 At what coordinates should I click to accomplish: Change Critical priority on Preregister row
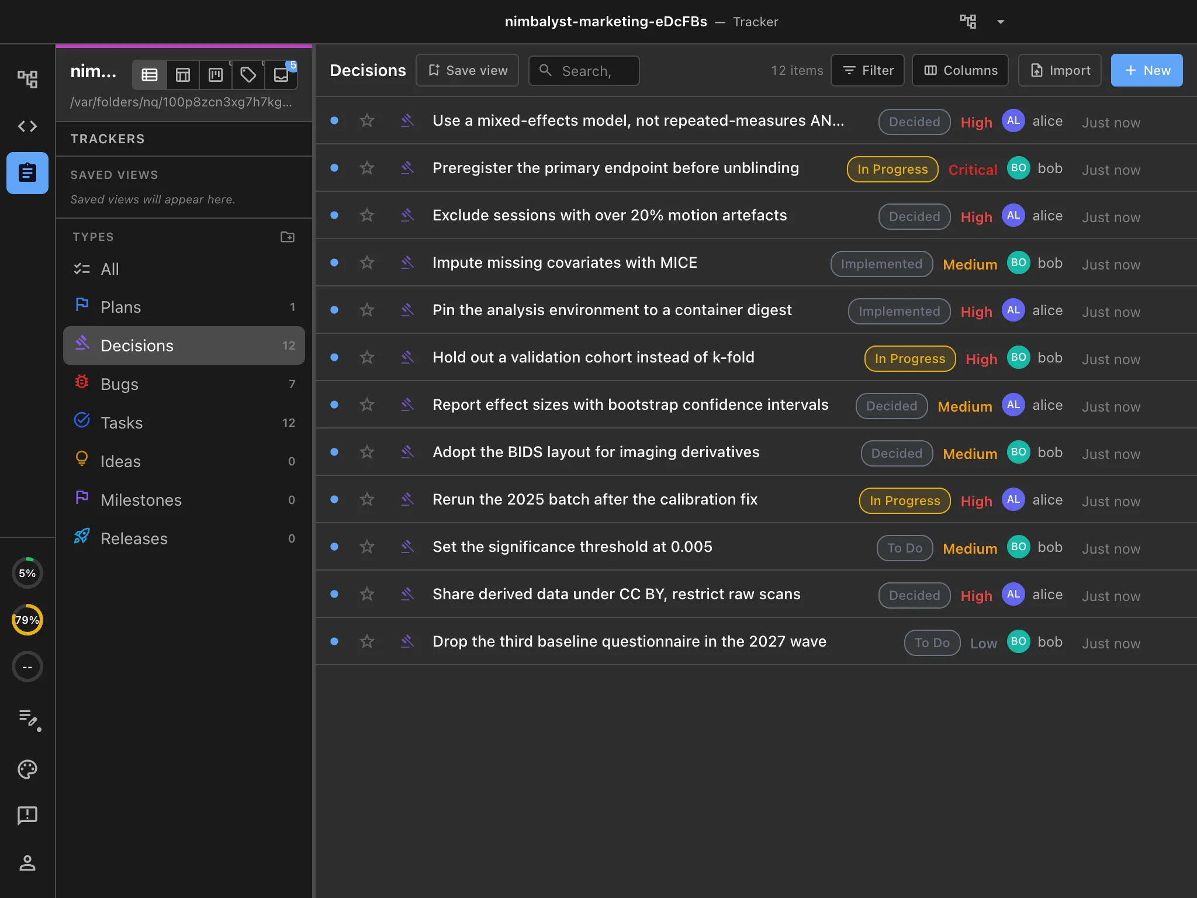tap(973, 170)
